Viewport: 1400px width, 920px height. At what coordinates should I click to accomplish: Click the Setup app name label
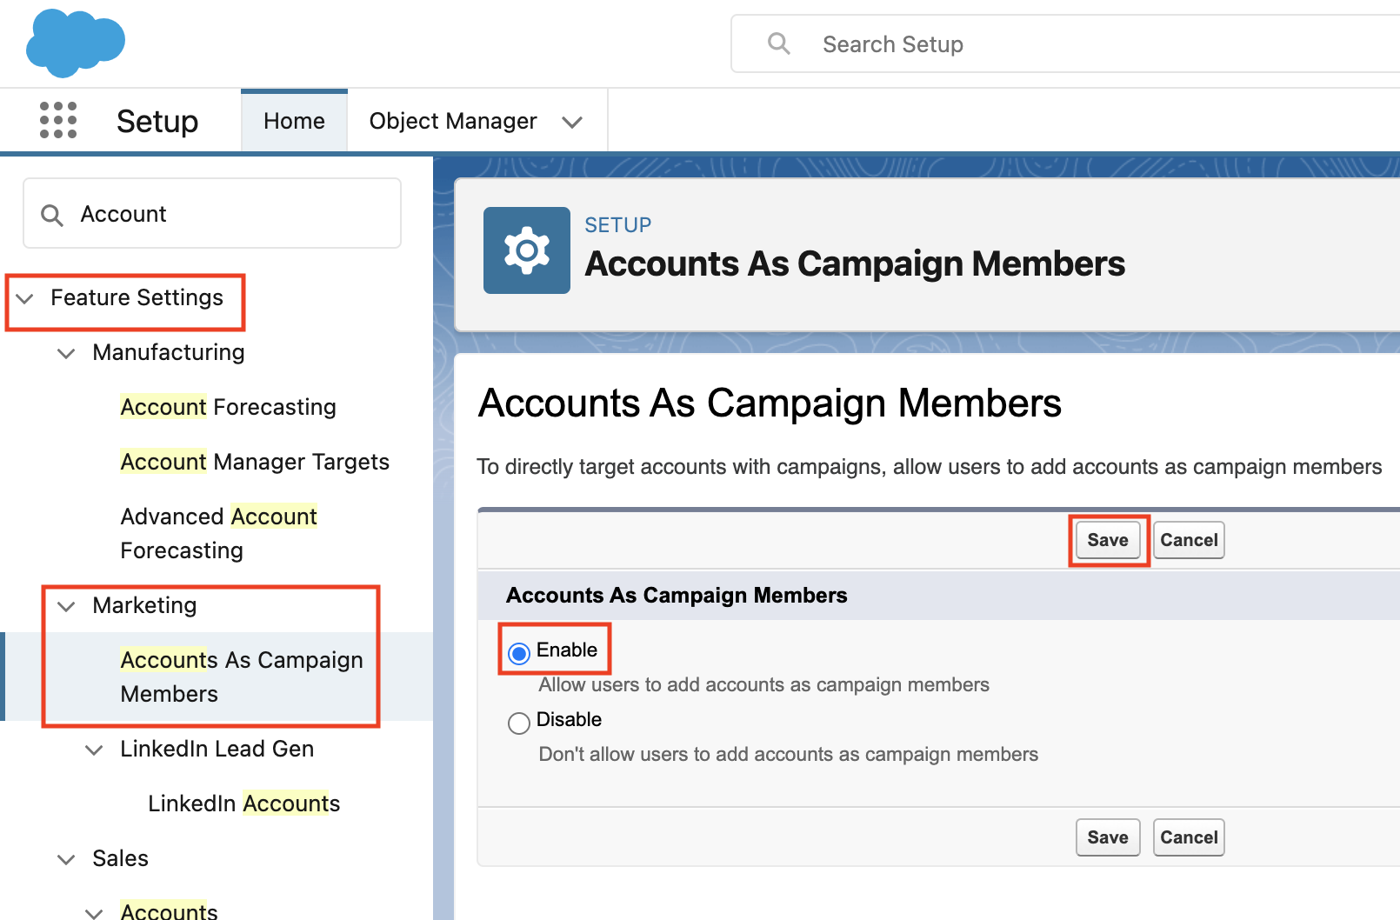(x=157, y=121)
